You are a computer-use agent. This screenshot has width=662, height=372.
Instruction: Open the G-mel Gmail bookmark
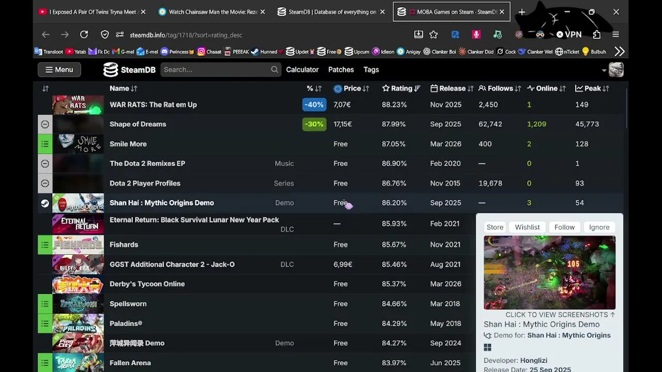[123, 52]
